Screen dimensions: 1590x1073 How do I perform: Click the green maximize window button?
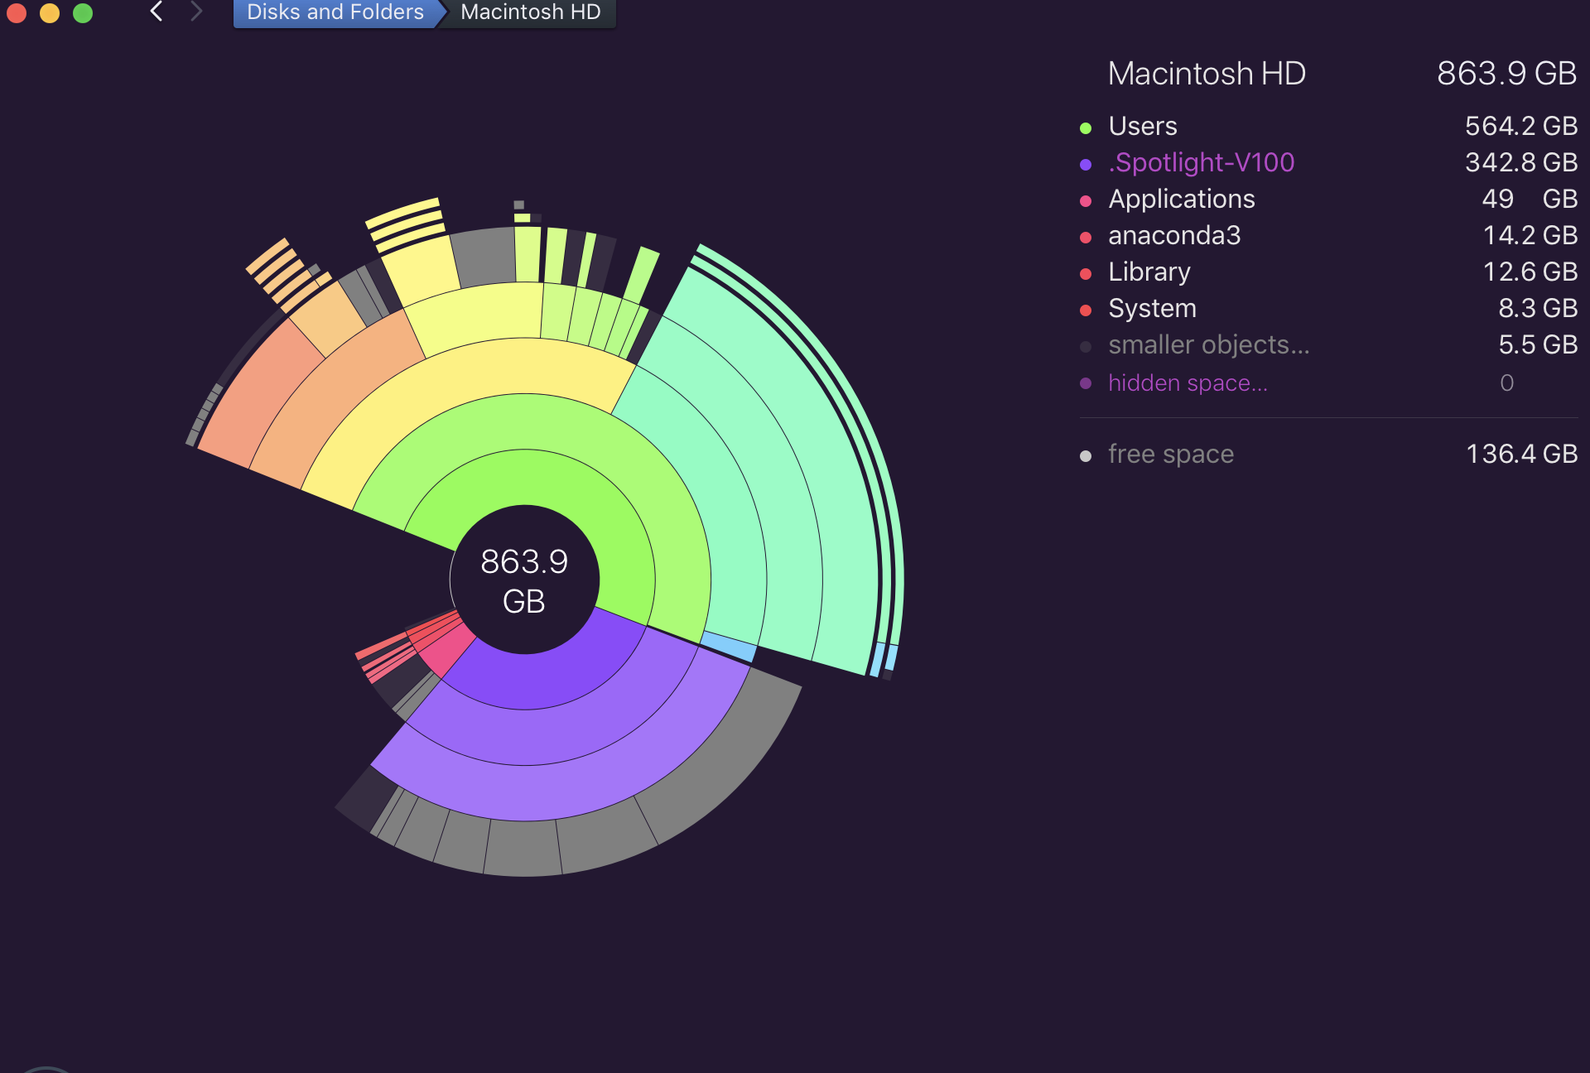[x=83, y=12]
